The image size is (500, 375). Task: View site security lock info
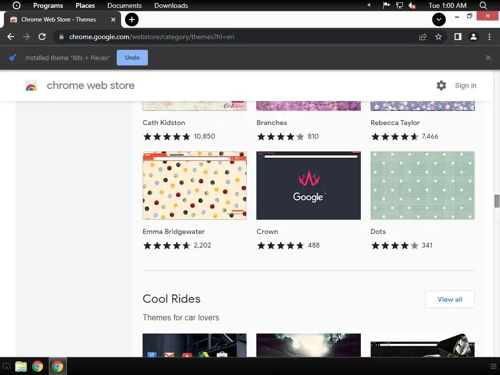click(62, 37)
